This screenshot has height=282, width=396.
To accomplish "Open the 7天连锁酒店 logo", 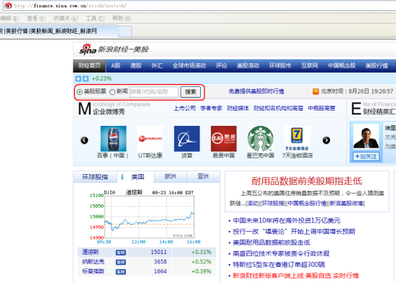I will 297,139.
